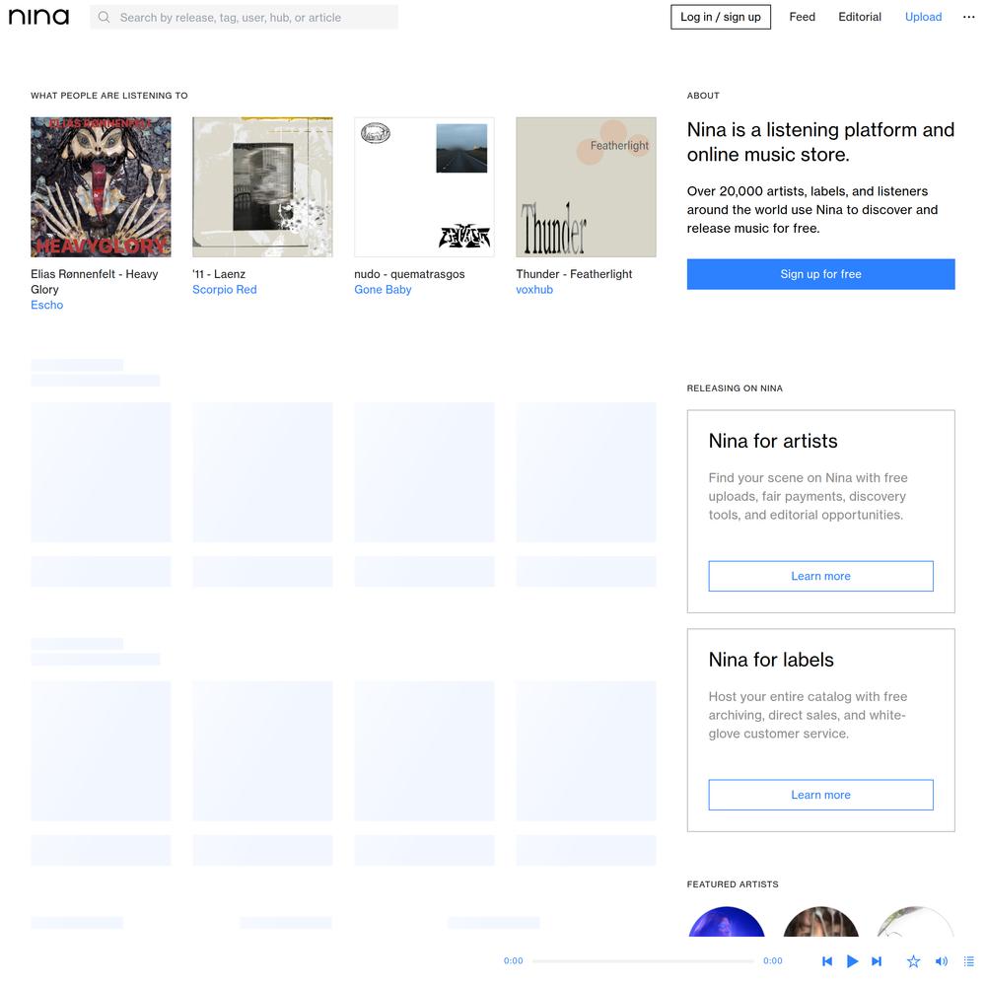Skip to next track in the player
The height and width of the screenshot is (986, 986).
point(877,960)
